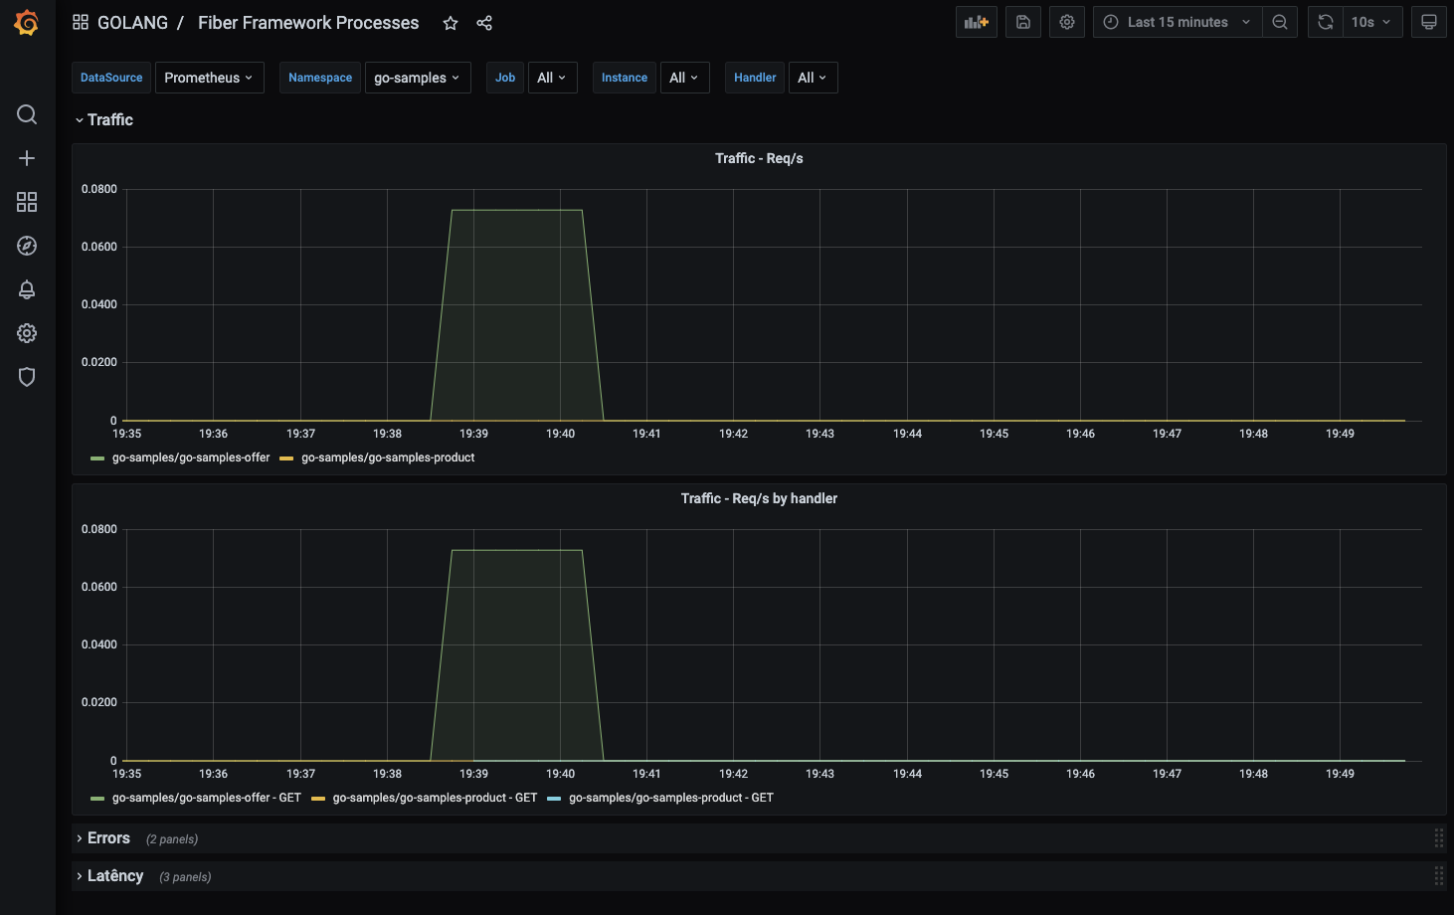This screenshot has width=1454, height=915.
Task: Save the dashboard with the disk icon
Action: click(1023, 22)
